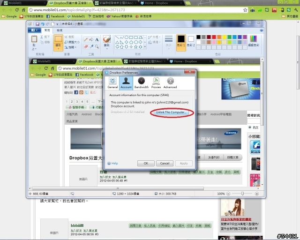Click the browser home icon

coord(23,10)
